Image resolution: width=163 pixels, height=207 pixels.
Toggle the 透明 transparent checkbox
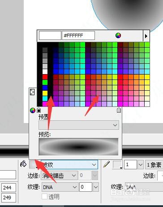click(x=44, y=196)
